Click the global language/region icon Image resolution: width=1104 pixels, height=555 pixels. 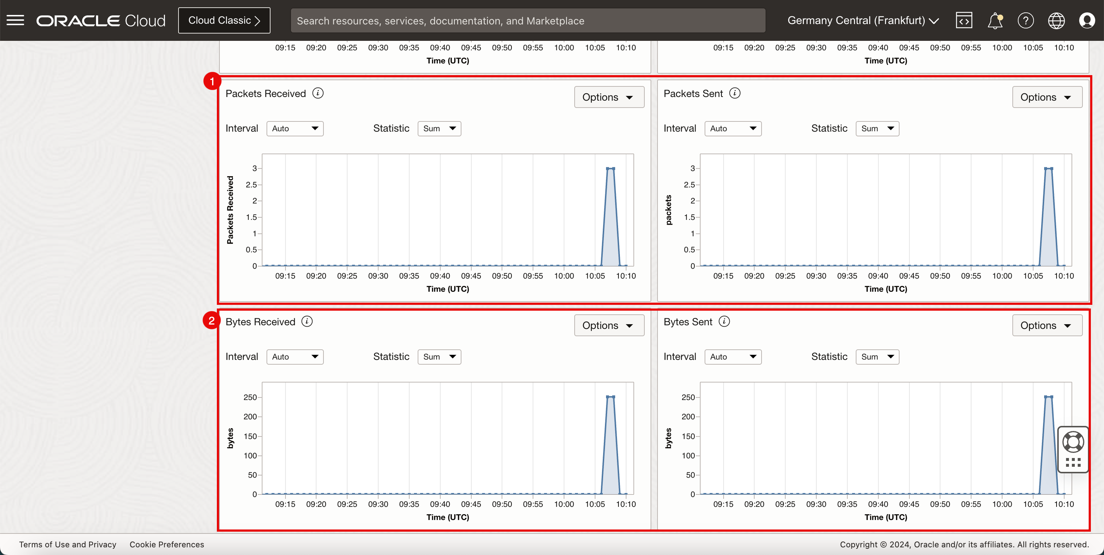coord(1057,20)
